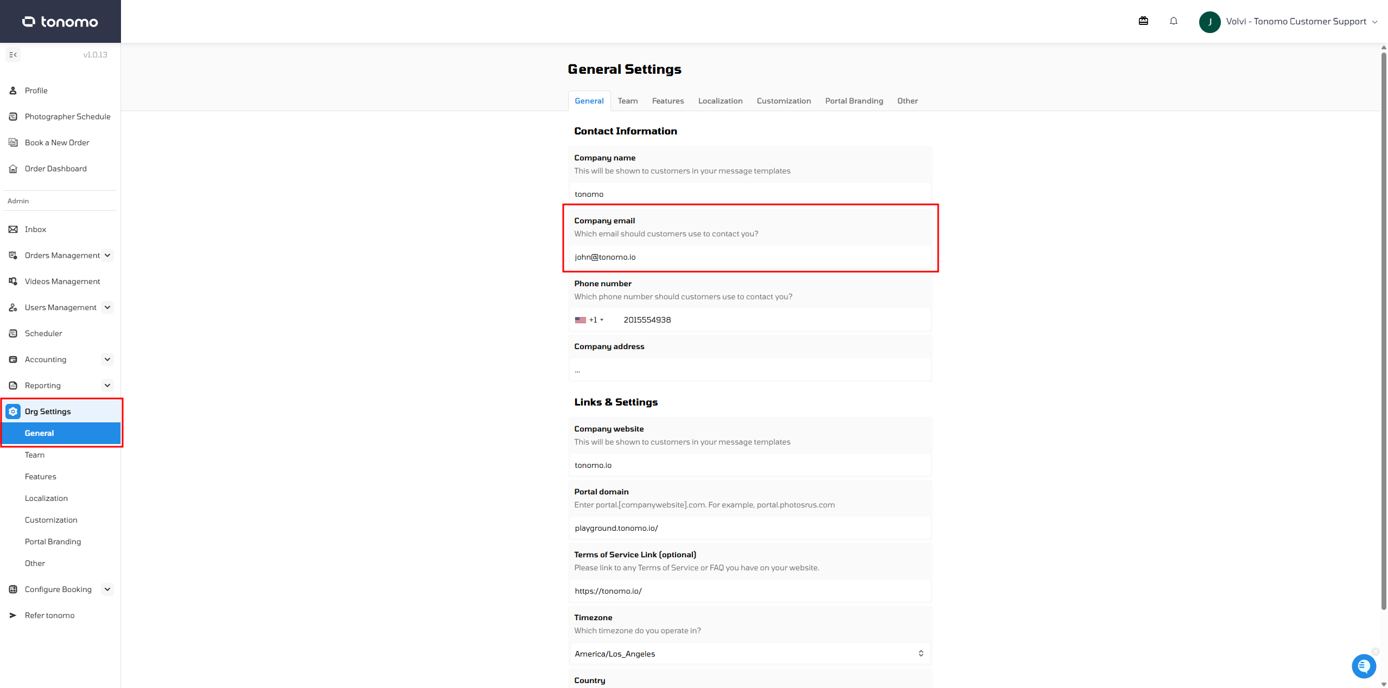Viewport: 1388px width, 688px height.
Task: Select General under Org Settings sidebar
Action: coord(61,433)
